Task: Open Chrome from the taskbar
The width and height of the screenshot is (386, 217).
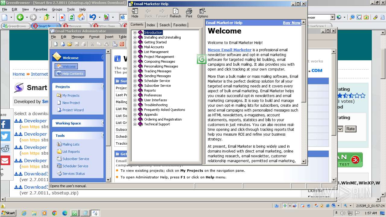Action: (x=55, y=213)
